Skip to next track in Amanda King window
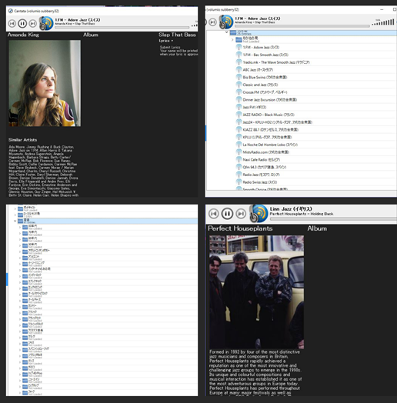 coord(32,23)
